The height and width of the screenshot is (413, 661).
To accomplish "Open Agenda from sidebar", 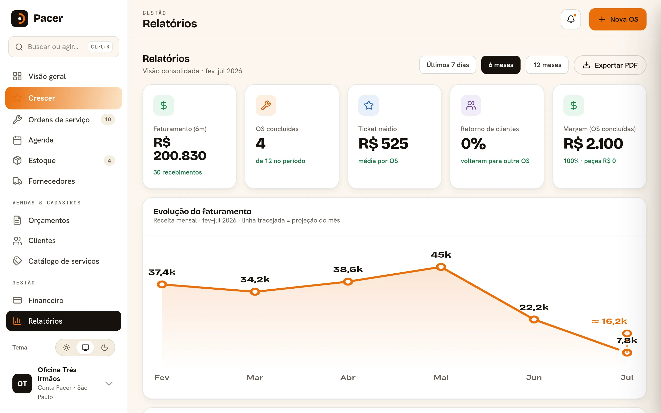I will click(64, 140).
